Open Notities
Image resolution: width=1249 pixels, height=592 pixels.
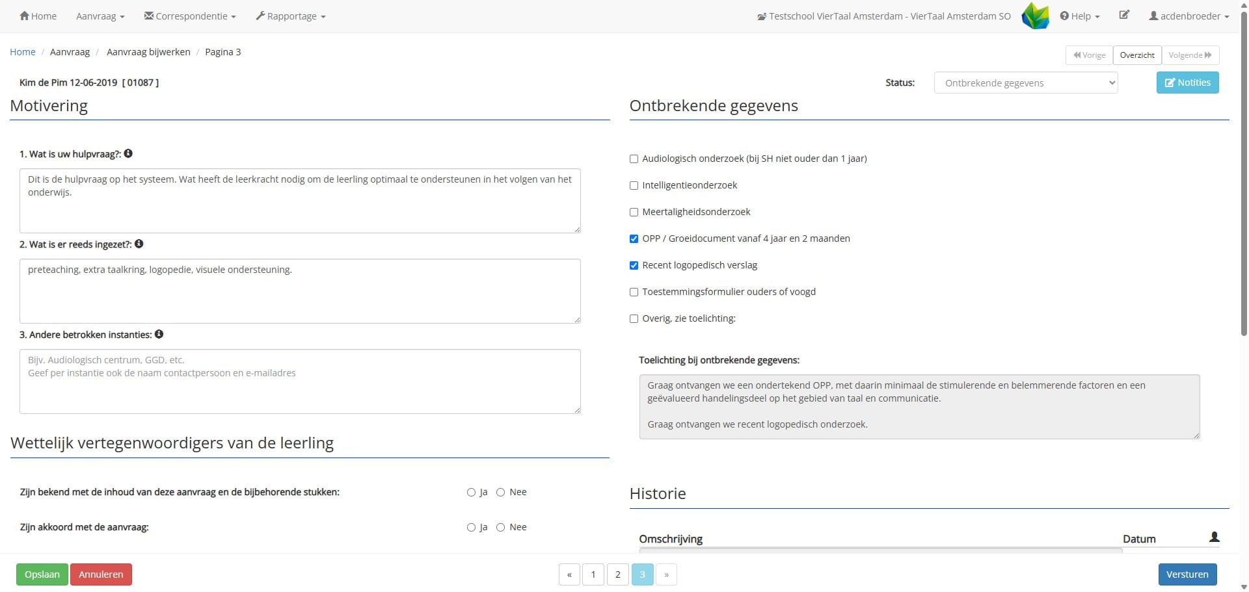[1187, 83]
